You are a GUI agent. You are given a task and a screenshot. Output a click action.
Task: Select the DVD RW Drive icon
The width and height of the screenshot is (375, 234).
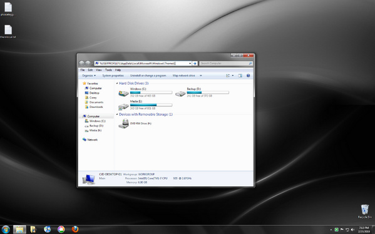[x=124, y=124]
